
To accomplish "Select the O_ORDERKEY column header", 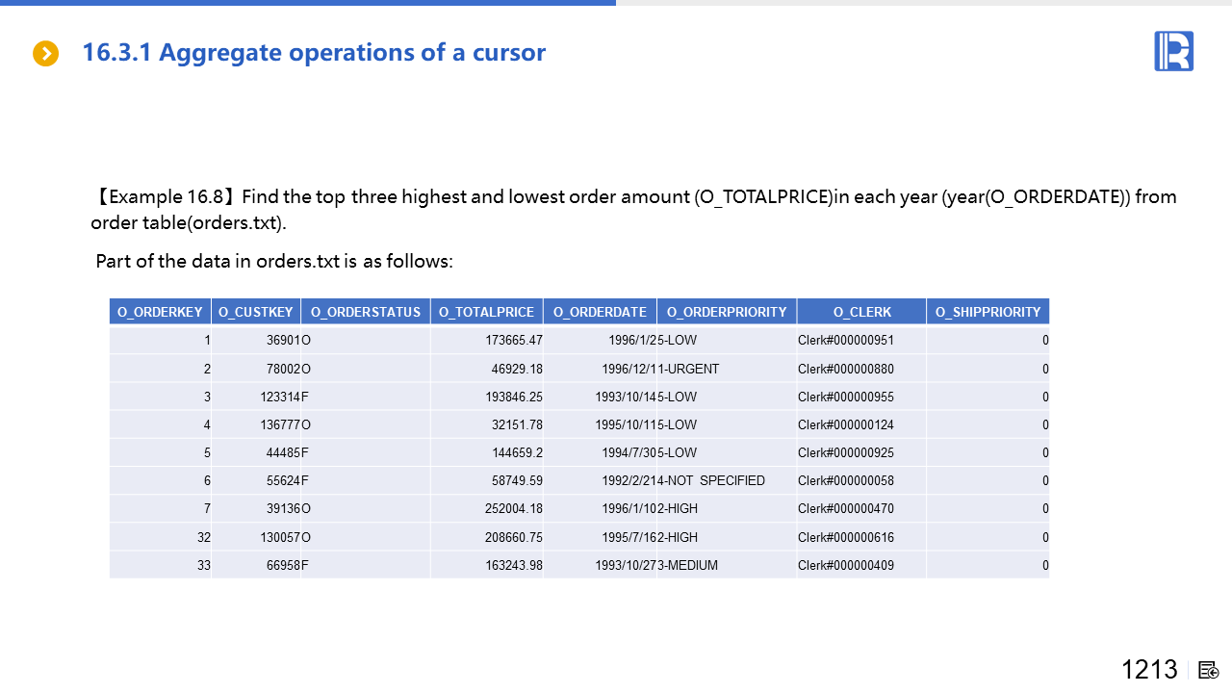I will (160, 312).
